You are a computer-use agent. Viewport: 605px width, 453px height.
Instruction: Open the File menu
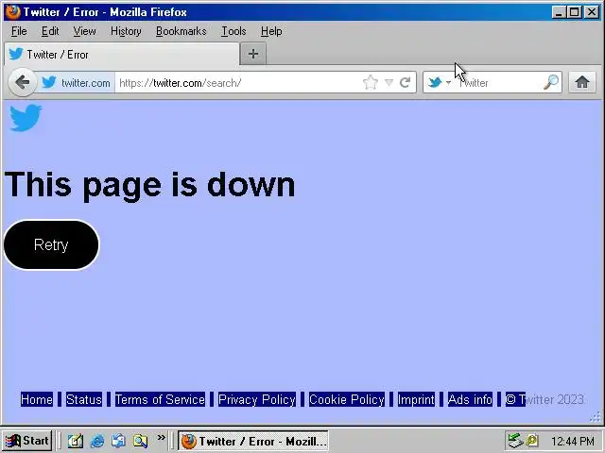point(19,31)
